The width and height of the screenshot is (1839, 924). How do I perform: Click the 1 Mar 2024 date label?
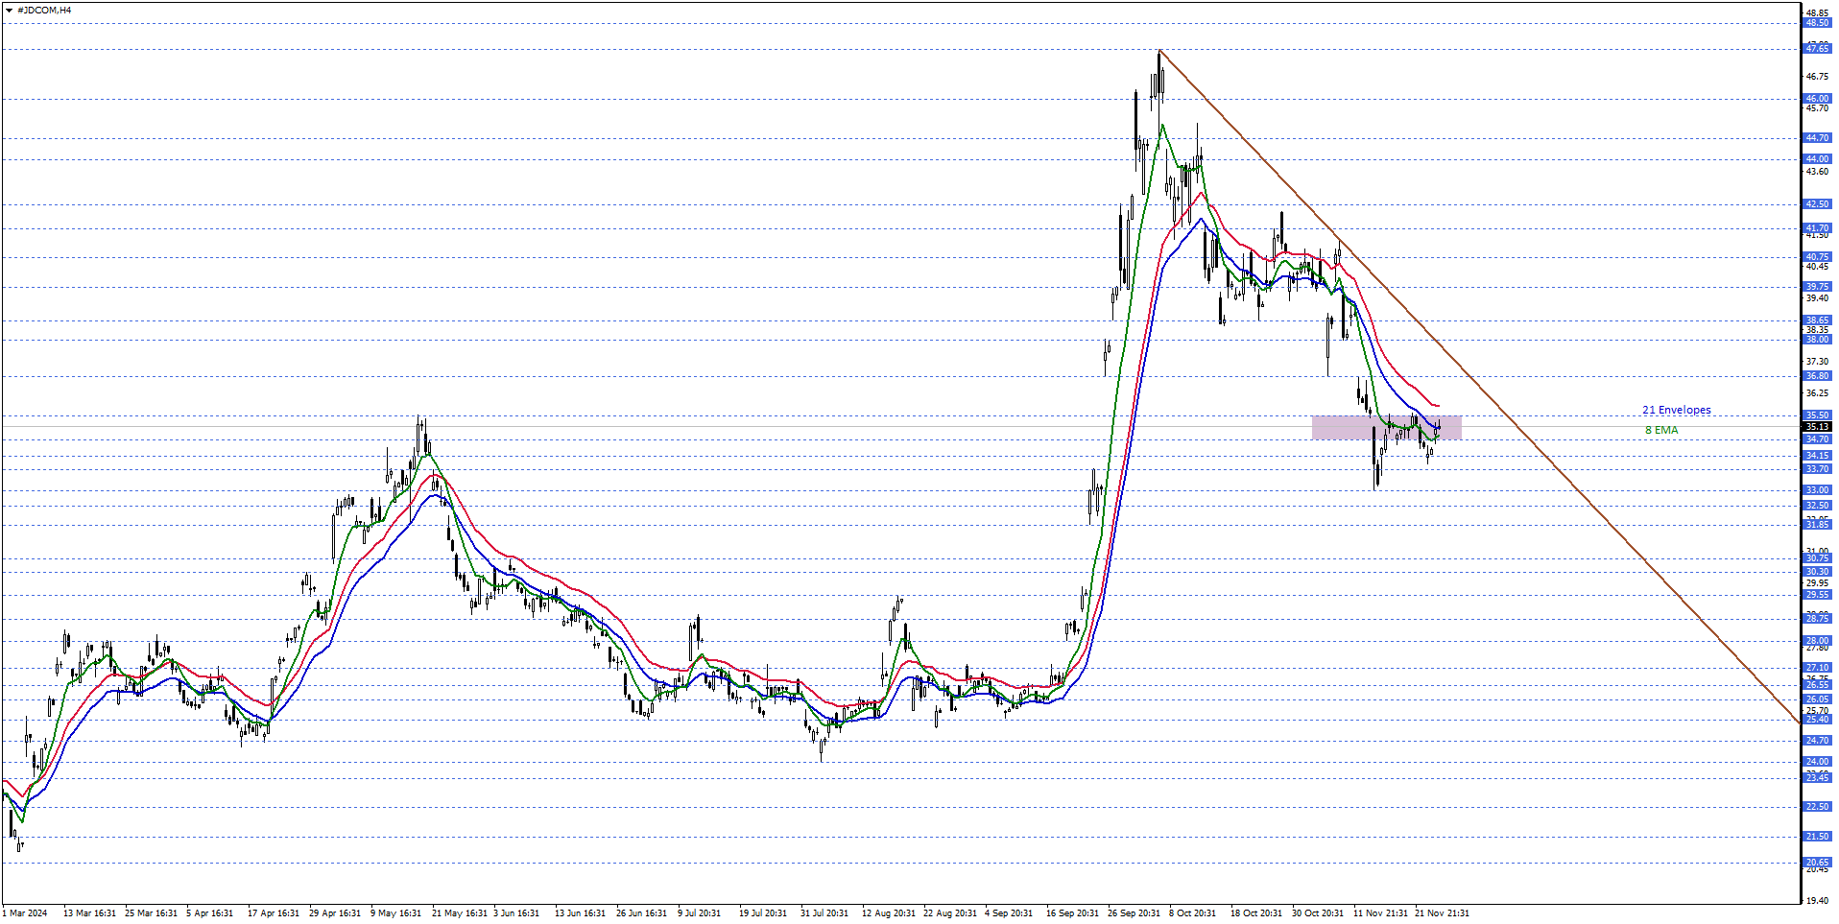25,913
